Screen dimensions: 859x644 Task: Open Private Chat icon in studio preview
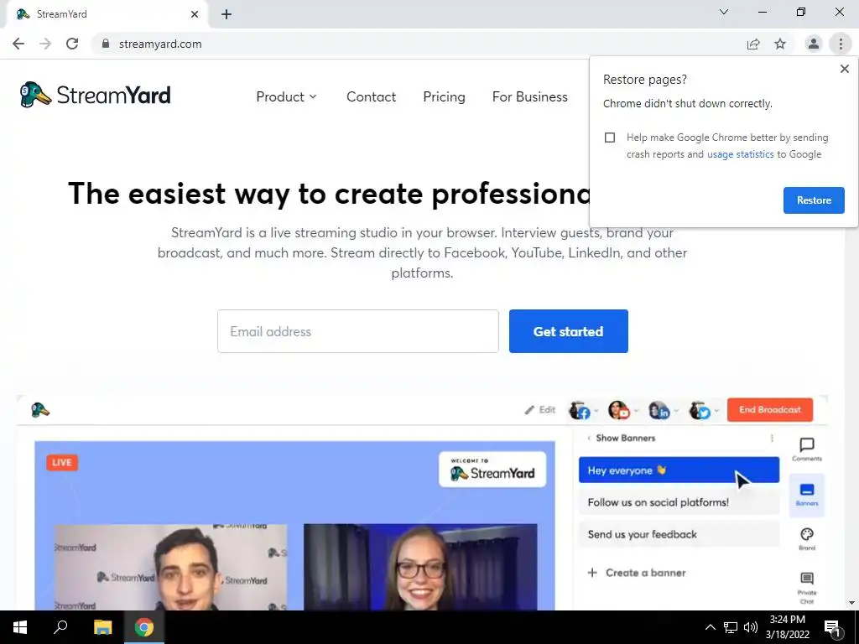coord(807,588)
